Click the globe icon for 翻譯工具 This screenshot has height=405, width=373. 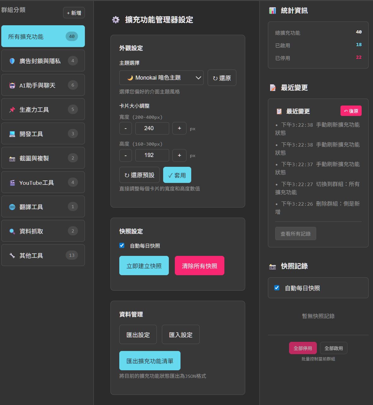[x=12, y=207]
